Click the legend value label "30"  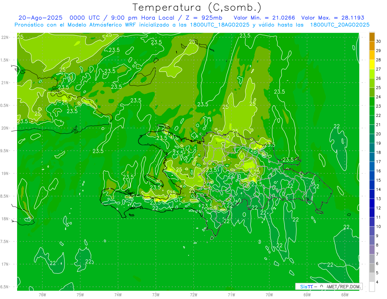click(x=379, y=41)
